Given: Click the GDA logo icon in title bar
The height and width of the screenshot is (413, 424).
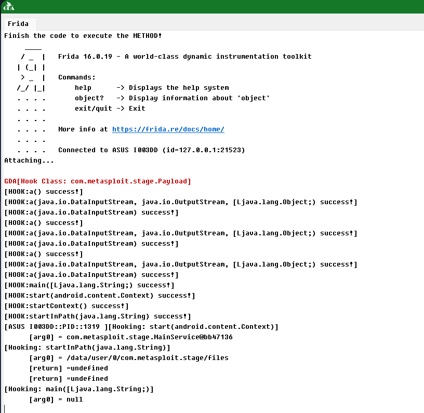Looking at the screenshot, I should coord(9,6).
